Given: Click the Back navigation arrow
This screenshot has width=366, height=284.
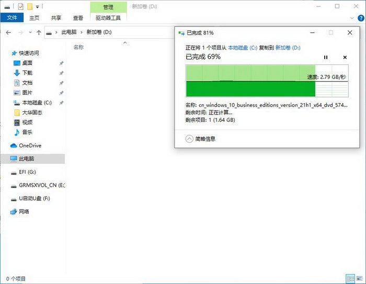Looking at the screenshot, I should [x=8, y=32].
